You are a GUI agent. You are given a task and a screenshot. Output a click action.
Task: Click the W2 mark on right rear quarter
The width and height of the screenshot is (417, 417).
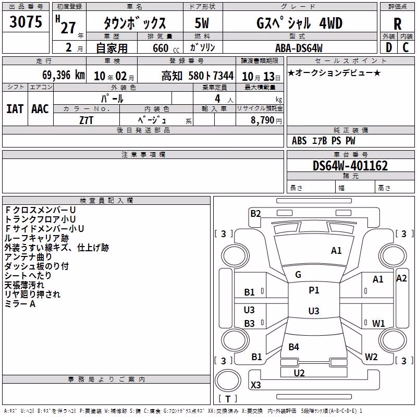[x=371, y=357]
